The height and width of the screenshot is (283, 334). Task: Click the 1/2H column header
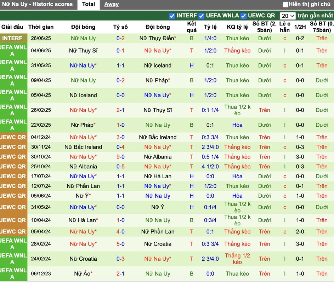point(300,27)
